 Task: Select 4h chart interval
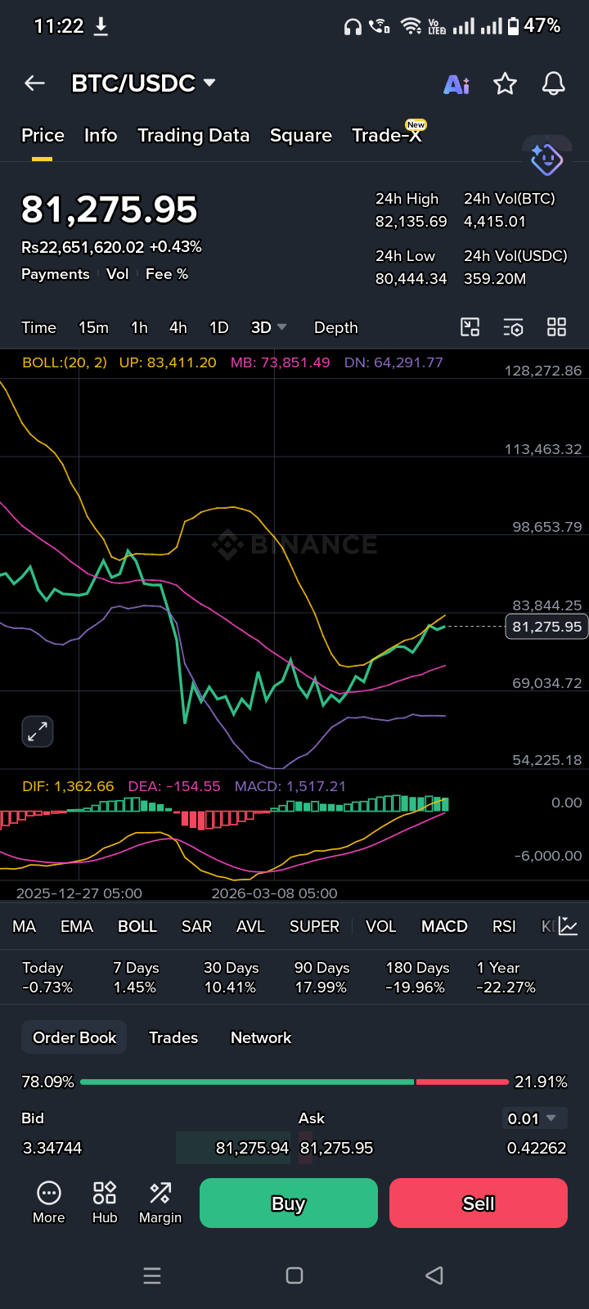tap(178, 327)
